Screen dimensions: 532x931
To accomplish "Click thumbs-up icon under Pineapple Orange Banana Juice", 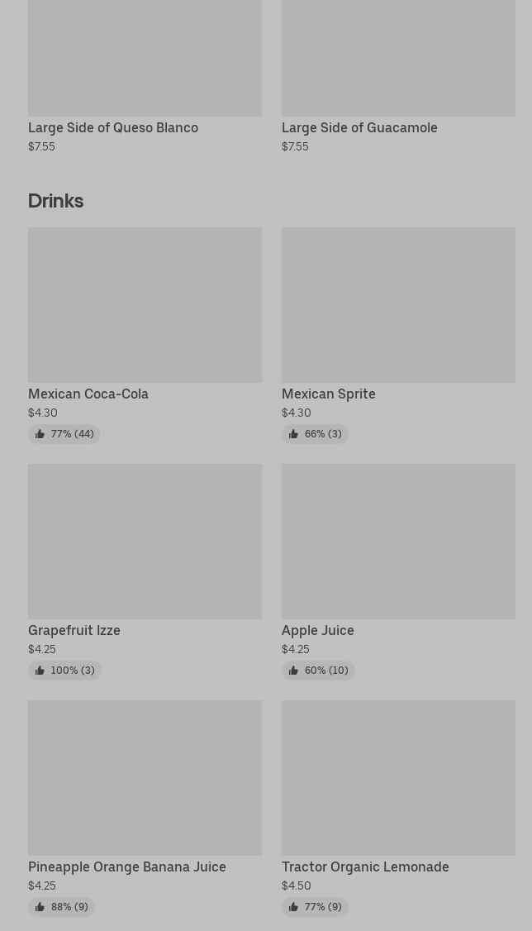I will 40,907.
